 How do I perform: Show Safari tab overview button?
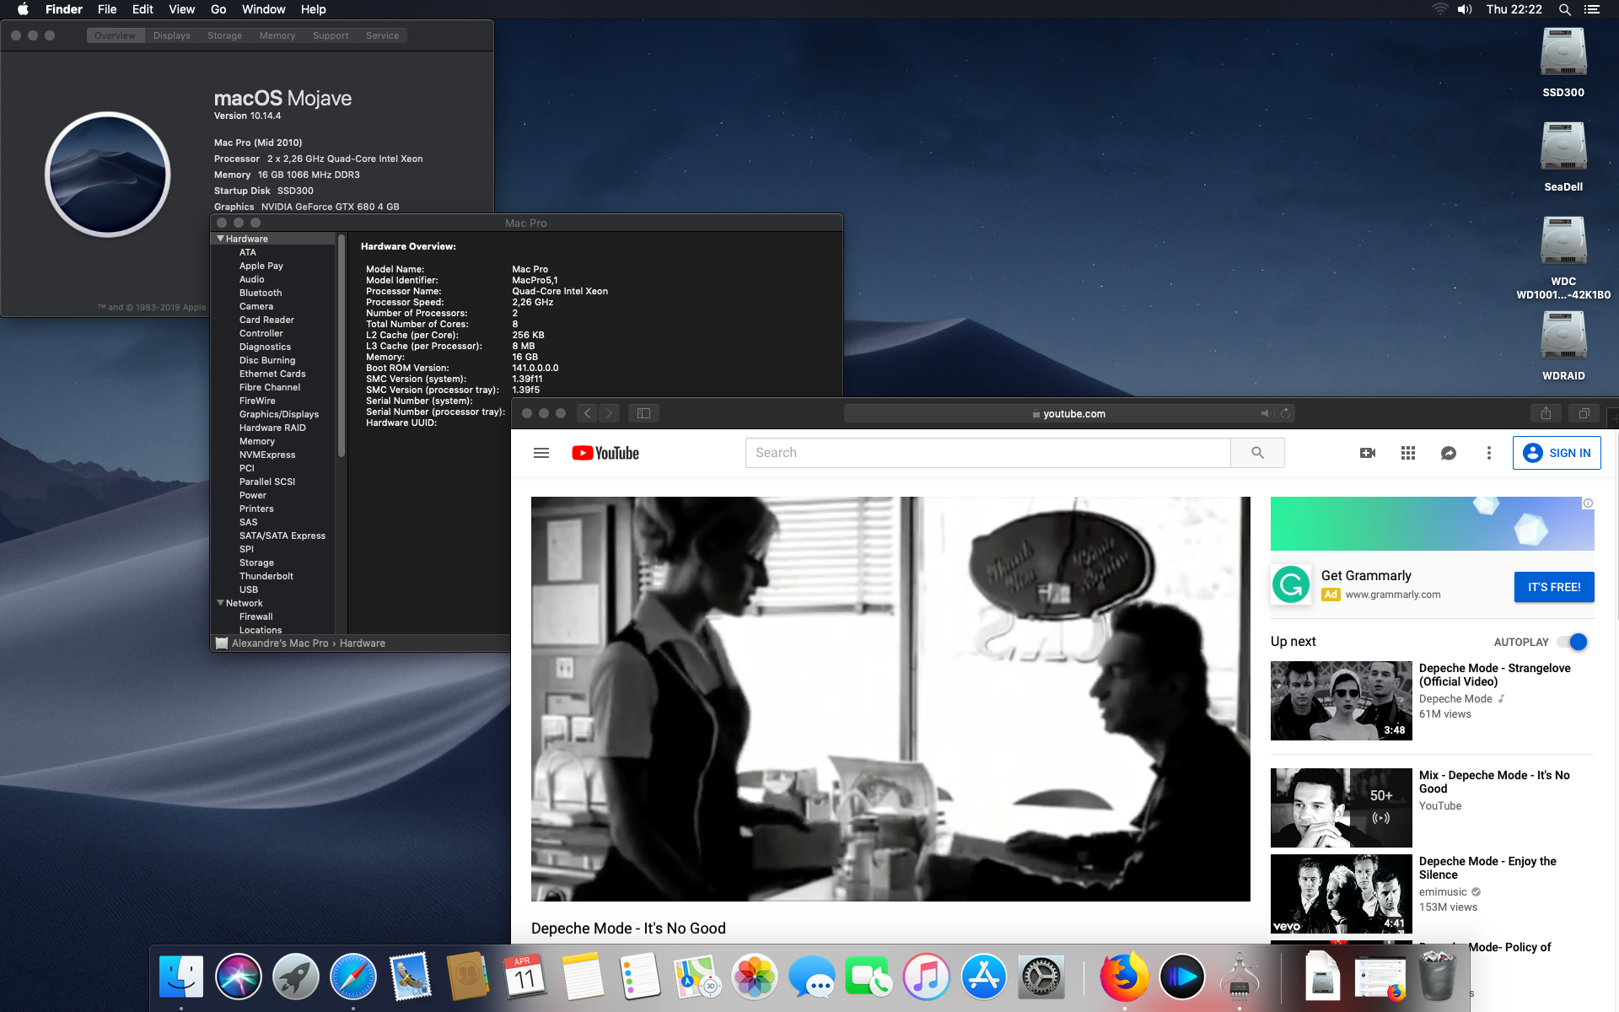1584,413
